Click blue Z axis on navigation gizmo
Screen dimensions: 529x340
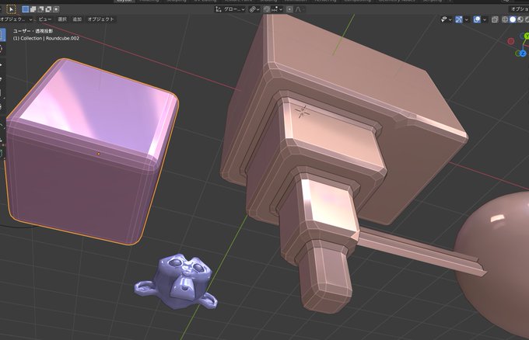click(x=523, y=54)
